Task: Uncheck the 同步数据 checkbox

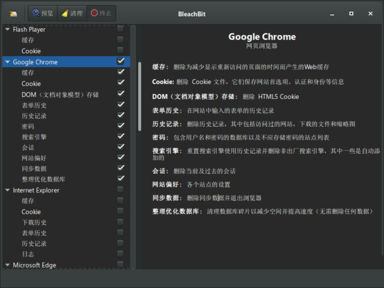Action: coord(120,168)
